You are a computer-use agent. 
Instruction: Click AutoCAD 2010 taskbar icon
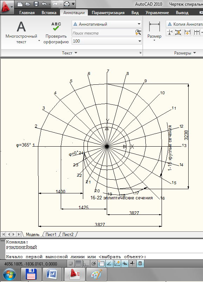(75, 275)
